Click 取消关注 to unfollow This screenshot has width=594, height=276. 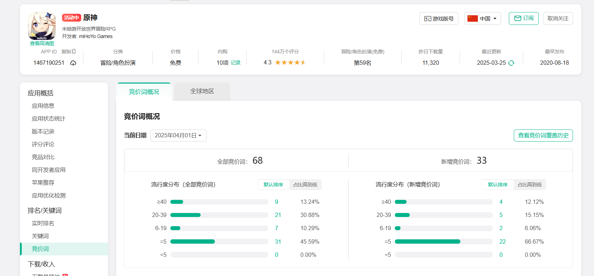(x=558, y=18)
